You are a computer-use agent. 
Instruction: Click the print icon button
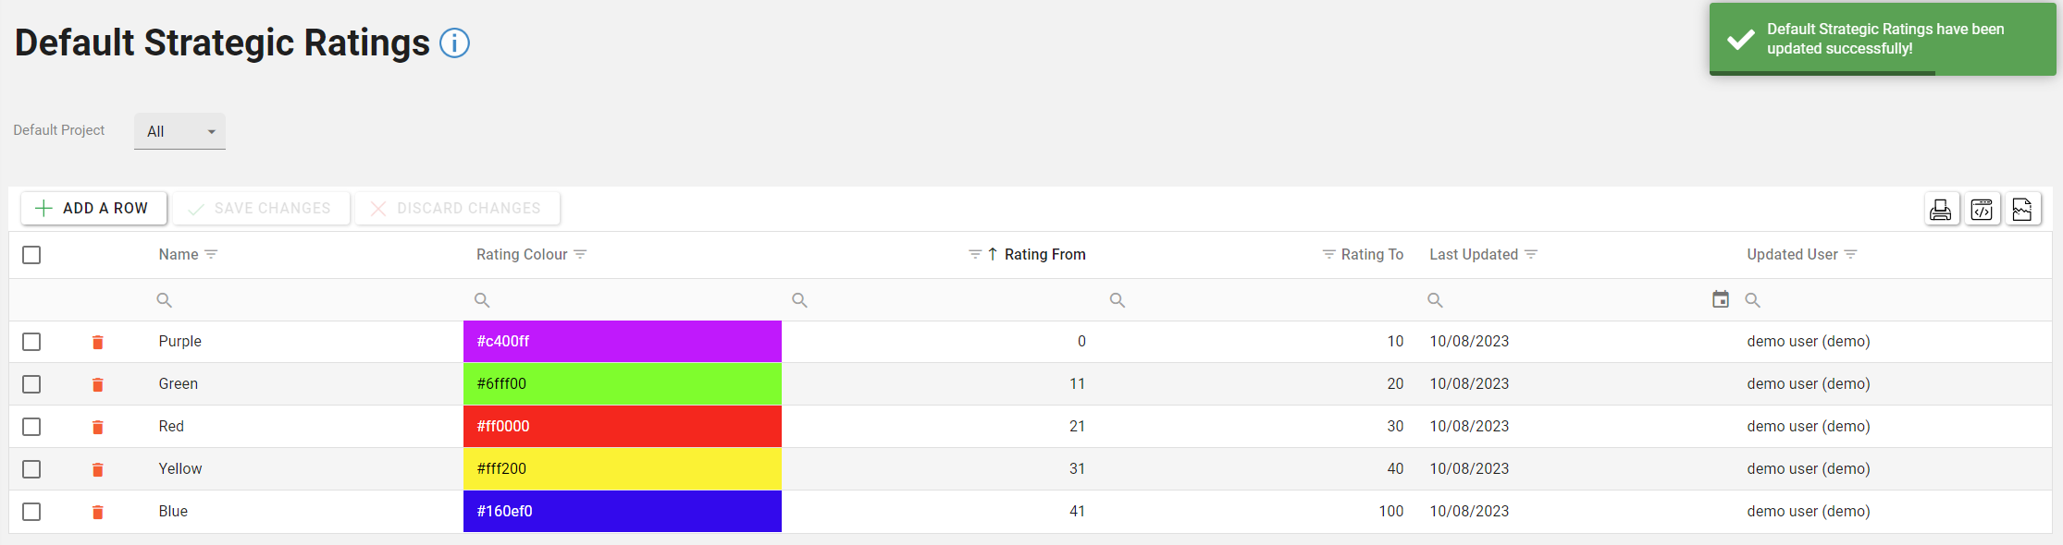coord(1941,210)
